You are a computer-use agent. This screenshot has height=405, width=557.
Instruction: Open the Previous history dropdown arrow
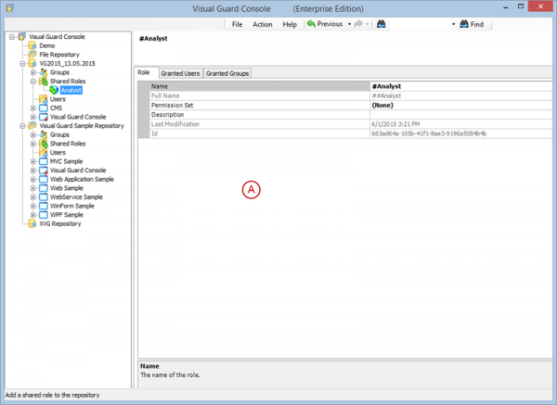tap(349, 24)
